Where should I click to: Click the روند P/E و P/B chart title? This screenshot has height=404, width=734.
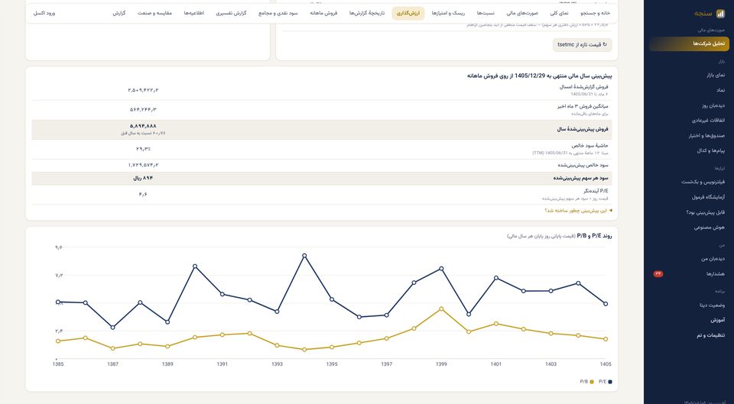pos(594,236)
